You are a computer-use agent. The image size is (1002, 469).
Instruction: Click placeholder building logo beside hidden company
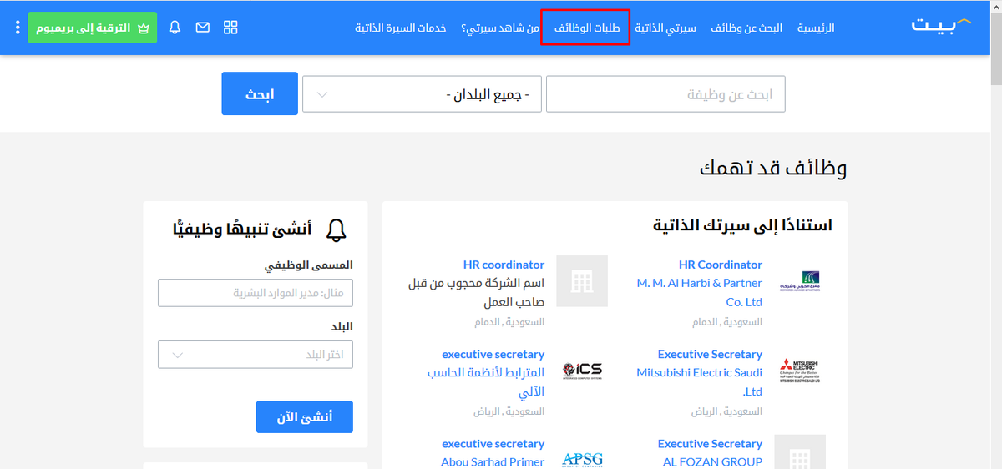click(582, 281)
